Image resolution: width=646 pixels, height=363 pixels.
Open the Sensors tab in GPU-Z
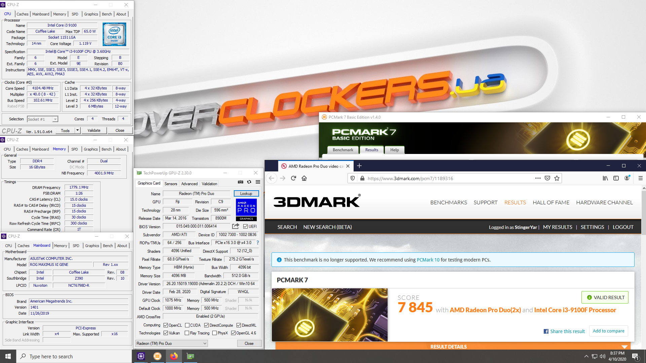[171, 184]
